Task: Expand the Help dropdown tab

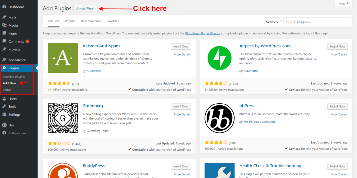Action: point(344,3)
